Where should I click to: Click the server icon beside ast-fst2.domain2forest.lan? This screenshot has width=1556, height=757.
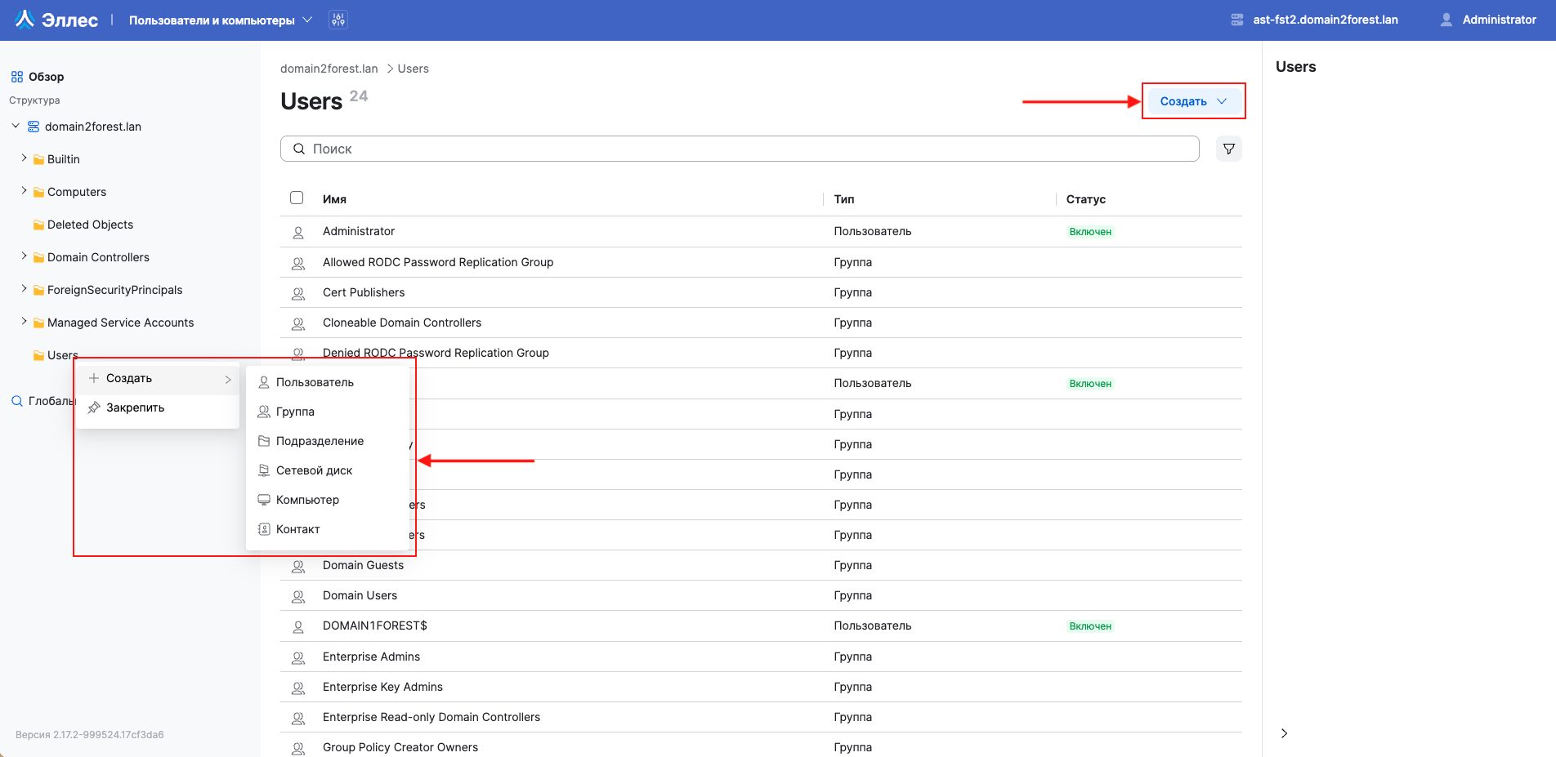pos(1237,20)
